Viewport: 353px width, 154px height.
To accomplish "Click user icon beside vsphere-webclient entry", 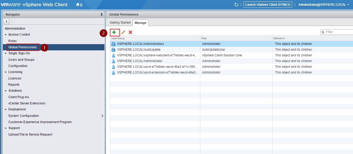I will click(113, 55).
